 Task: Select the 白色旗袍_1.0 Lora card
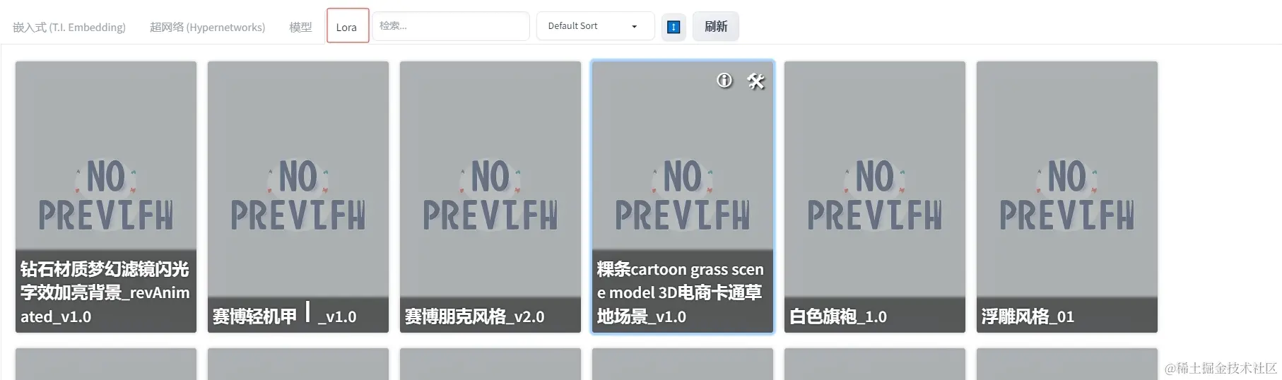point(875,196)
